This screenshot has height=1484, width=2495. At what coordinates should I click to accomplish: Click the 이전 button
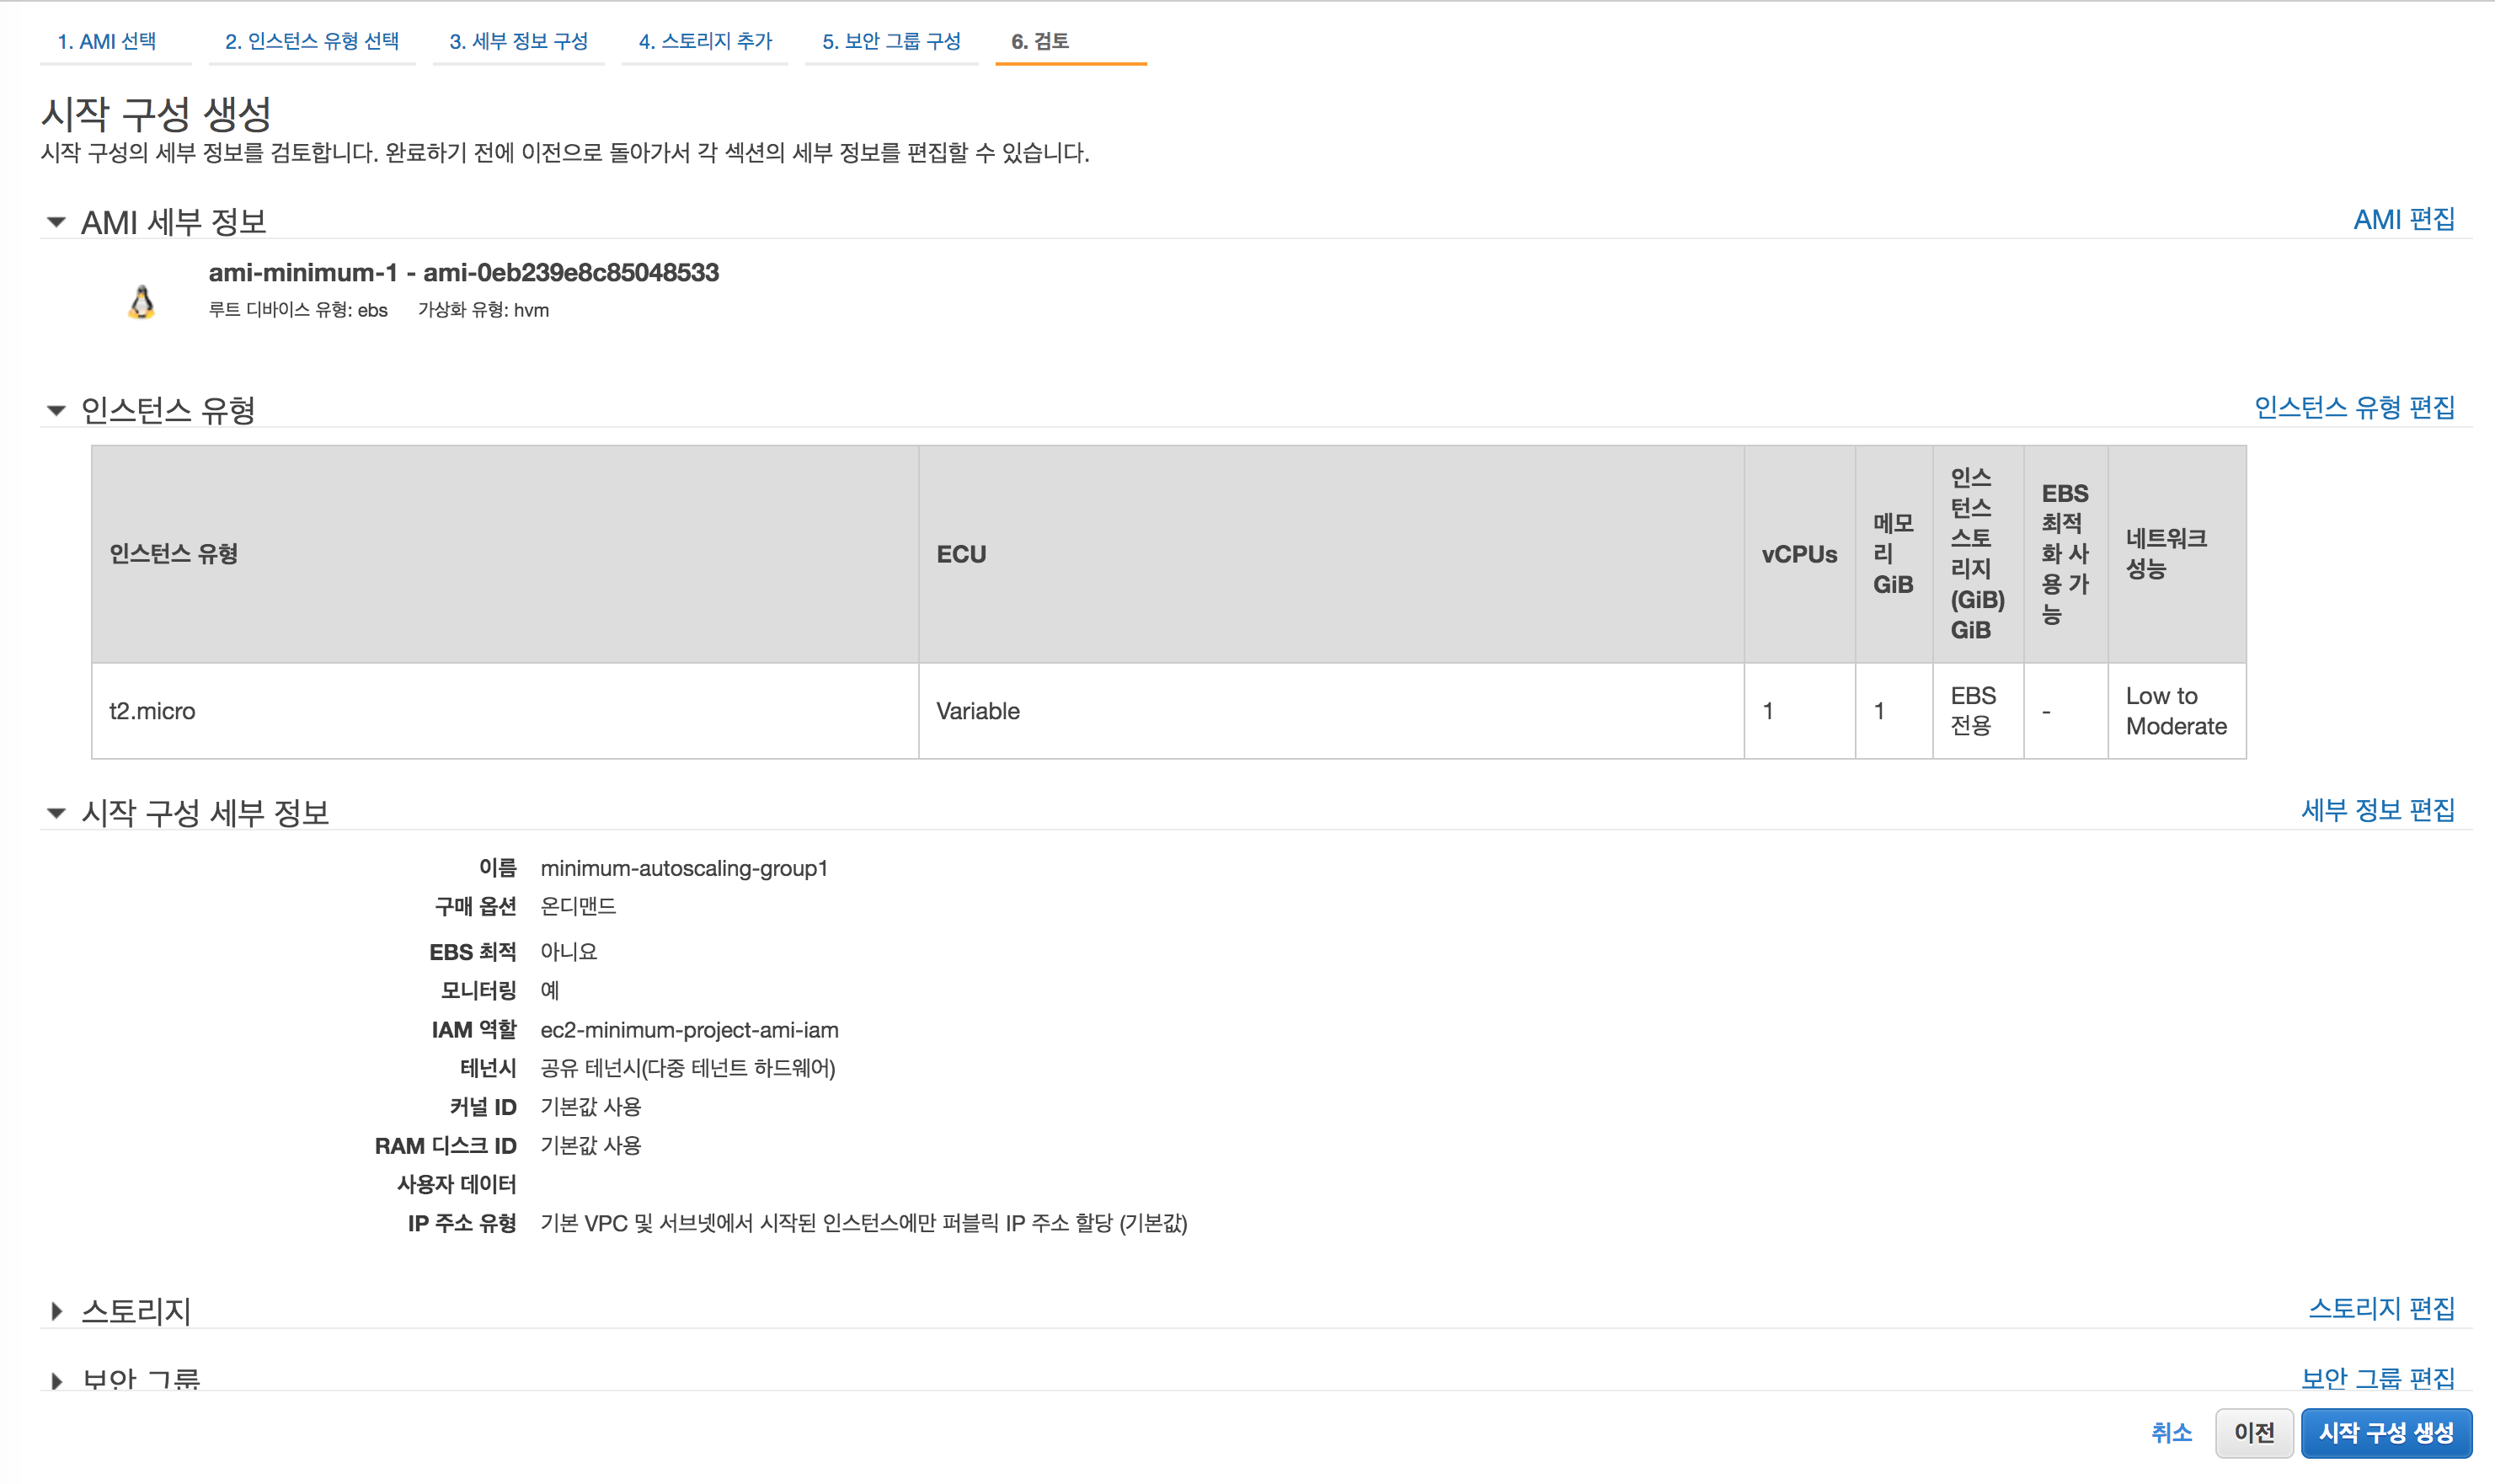tap(2253, 1433)
